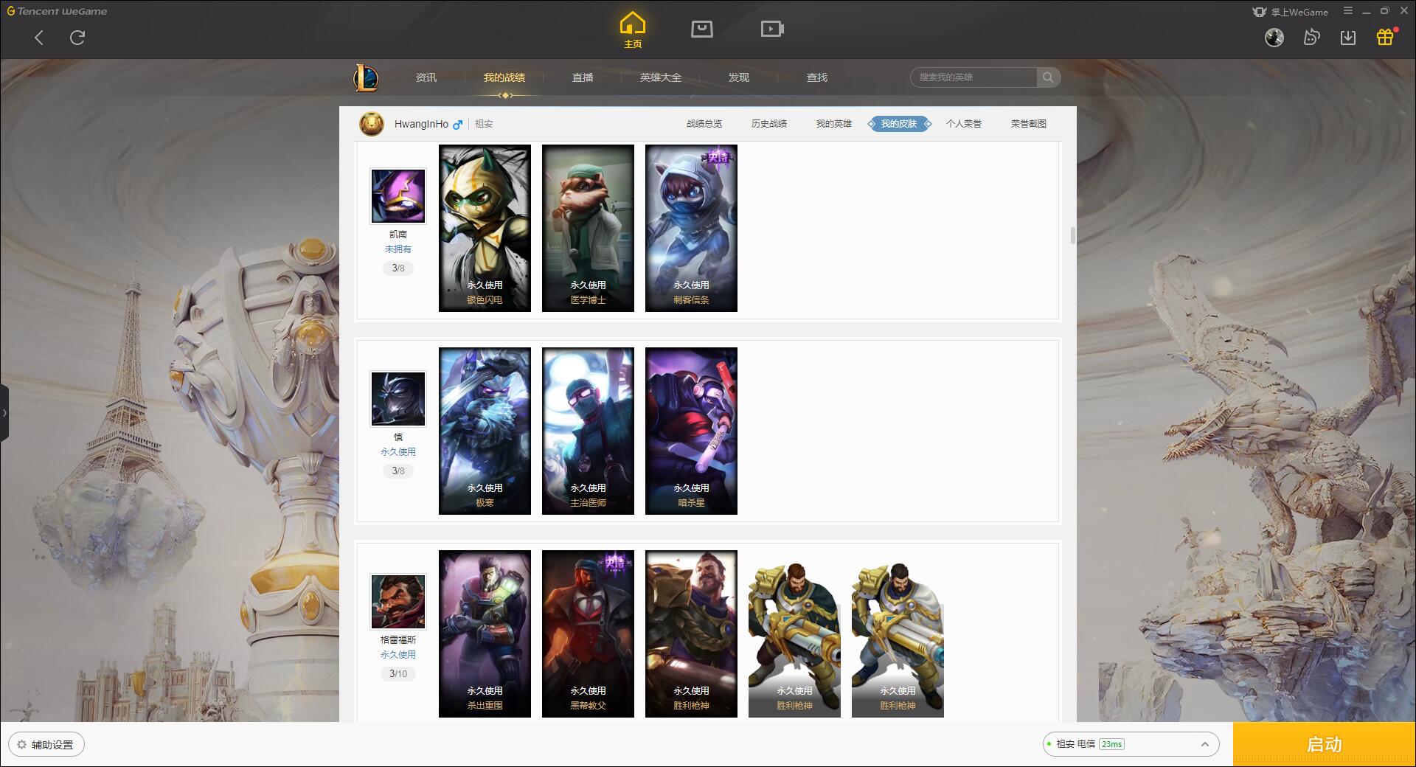Expand the left edge side panel arrow

point(4,412)
